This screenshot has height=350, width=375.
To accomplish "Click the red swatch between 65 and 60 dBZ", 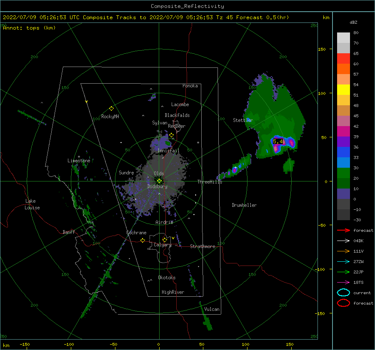I will (343, 59).
